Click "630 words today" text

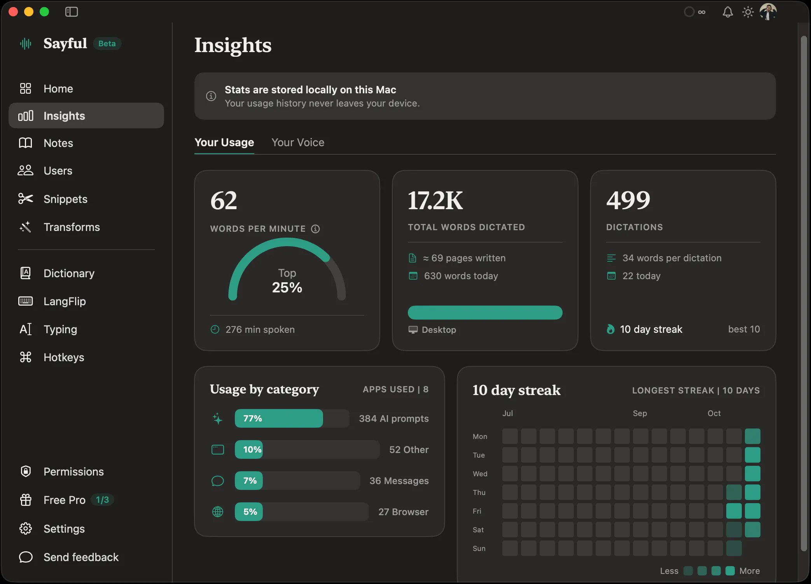[461, 276]
